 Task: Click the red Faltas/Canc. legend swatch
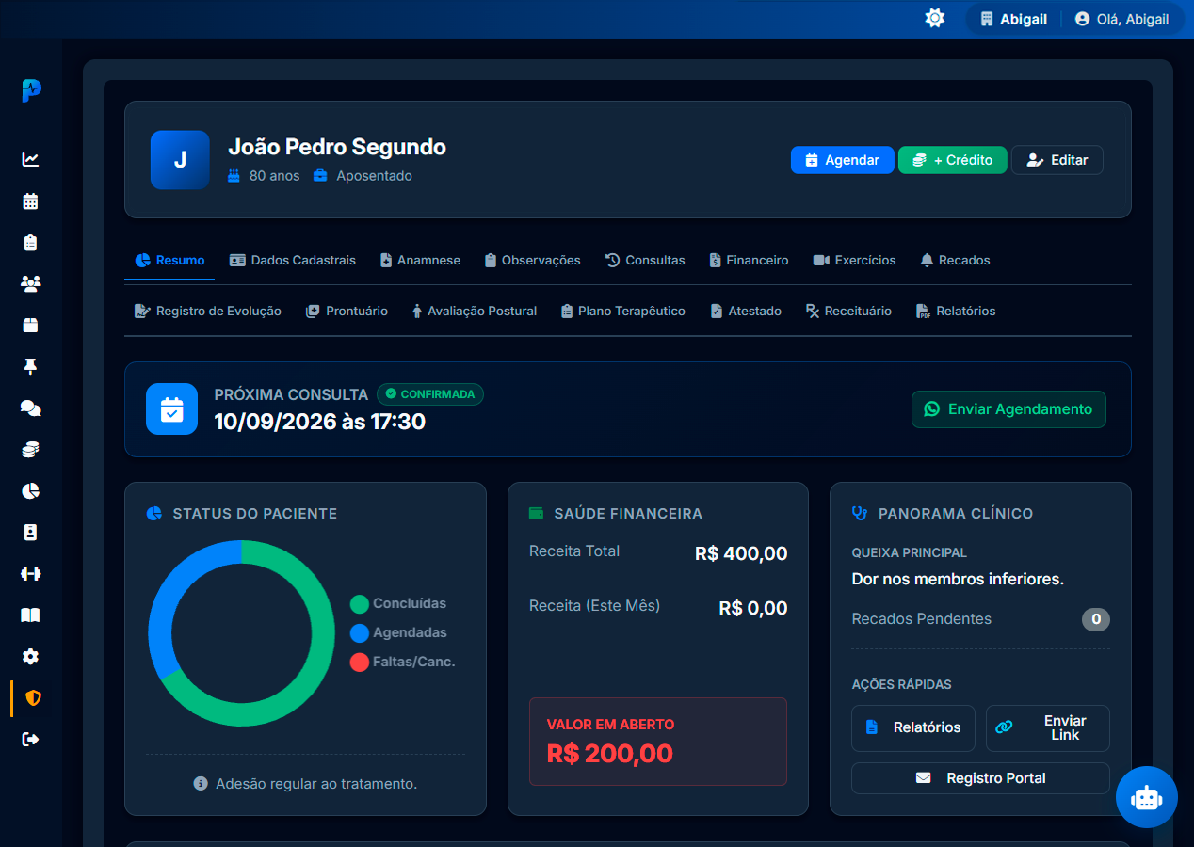point(360,663)
